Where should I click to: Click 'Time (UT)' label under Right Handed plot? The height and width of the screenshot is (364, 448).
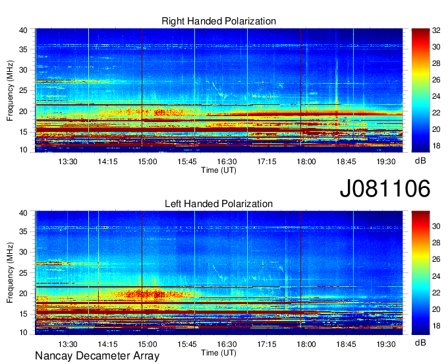219,170
